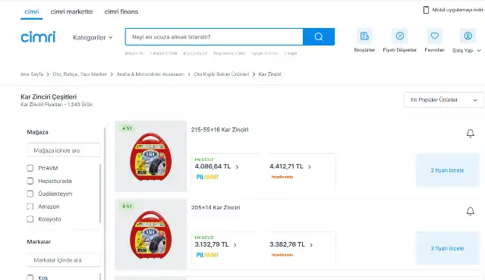Click hepsiburada logo under 4.412,71 TL
This screenshot has width=485, height=280.
(x=282, y=177)
